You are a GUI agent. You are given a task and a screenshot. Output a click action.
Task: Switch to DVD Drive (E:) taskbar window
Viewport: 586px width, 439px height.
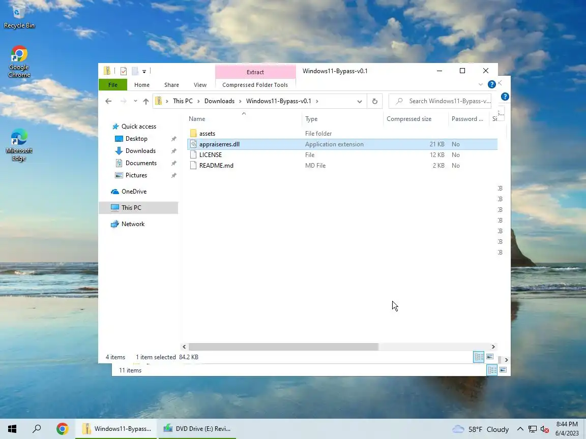tap(198, 428)
